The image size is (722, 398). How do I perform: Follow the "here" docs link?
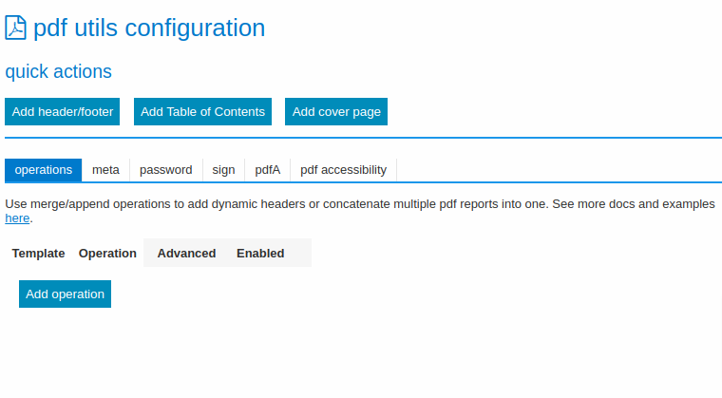[17, 218]
